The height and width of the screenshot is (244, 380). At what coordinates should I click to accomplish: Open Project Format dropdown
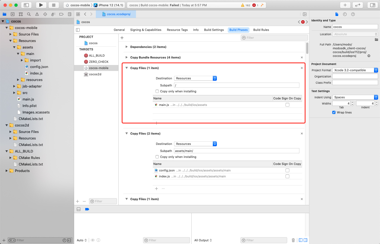(x=355, y=70)
